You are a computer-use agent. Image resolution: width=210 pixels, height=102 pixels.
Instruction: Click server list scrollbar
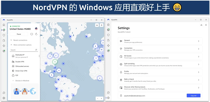[x=39, y=56]
